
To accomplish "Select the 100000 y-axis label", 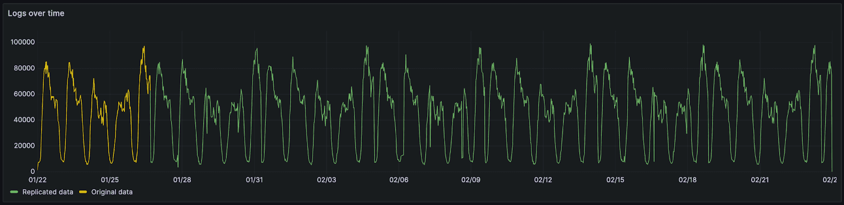I will [x=23, y=42].
